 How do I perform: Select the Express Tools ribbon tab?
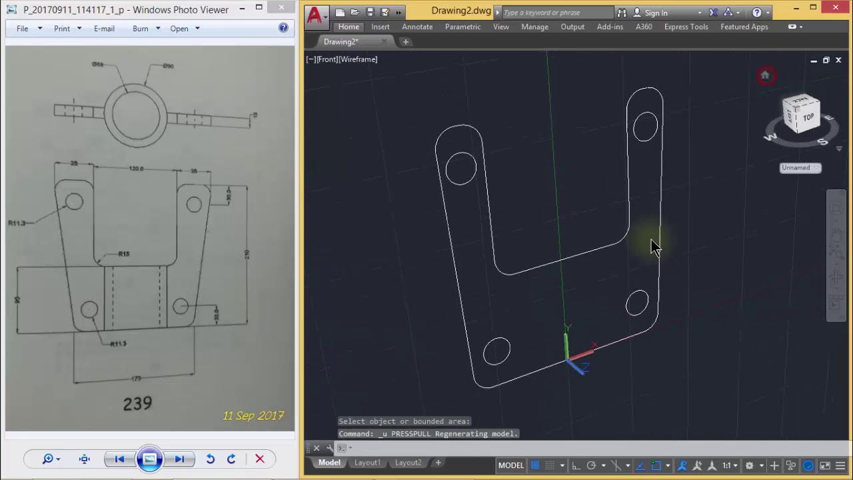click(x=686, y=27)
